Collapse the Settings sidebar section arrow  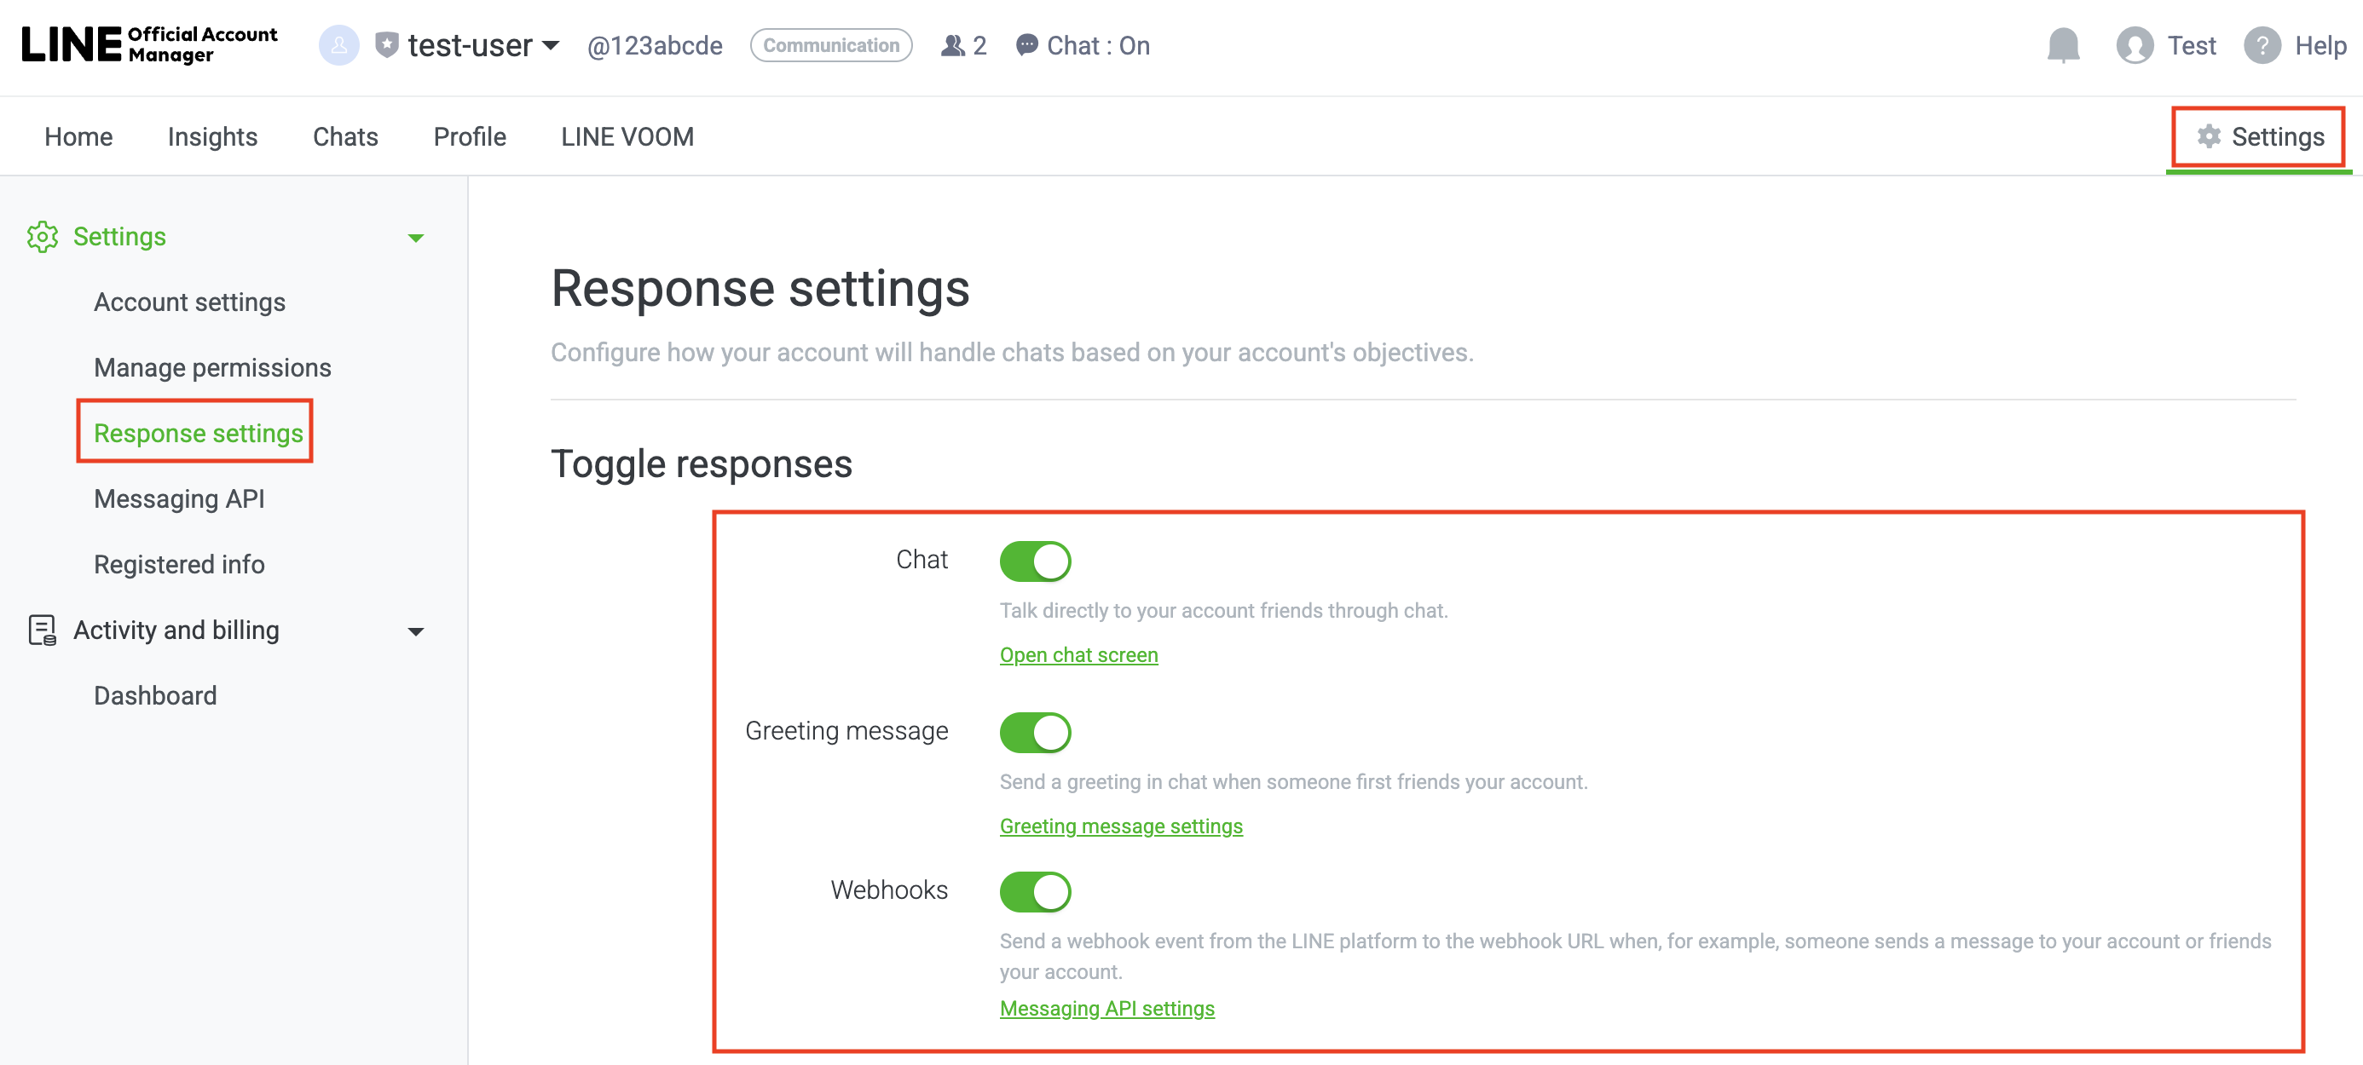(x=415, y=239)
